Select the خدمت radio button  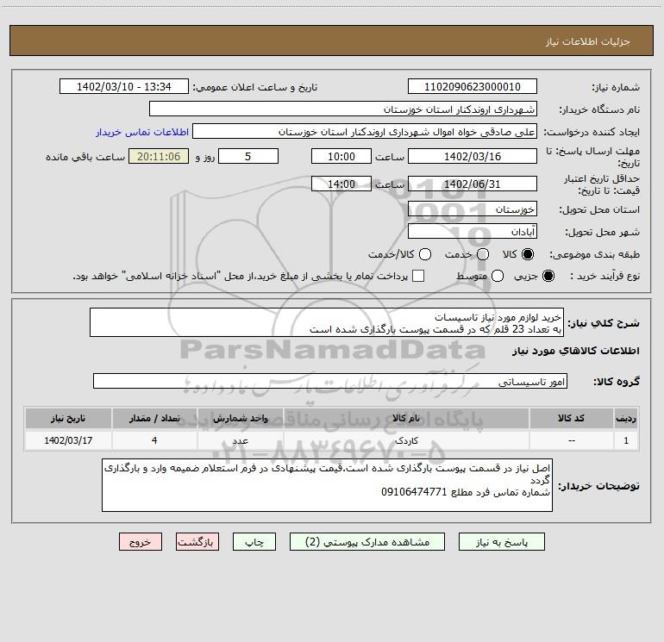pos(483,254)
